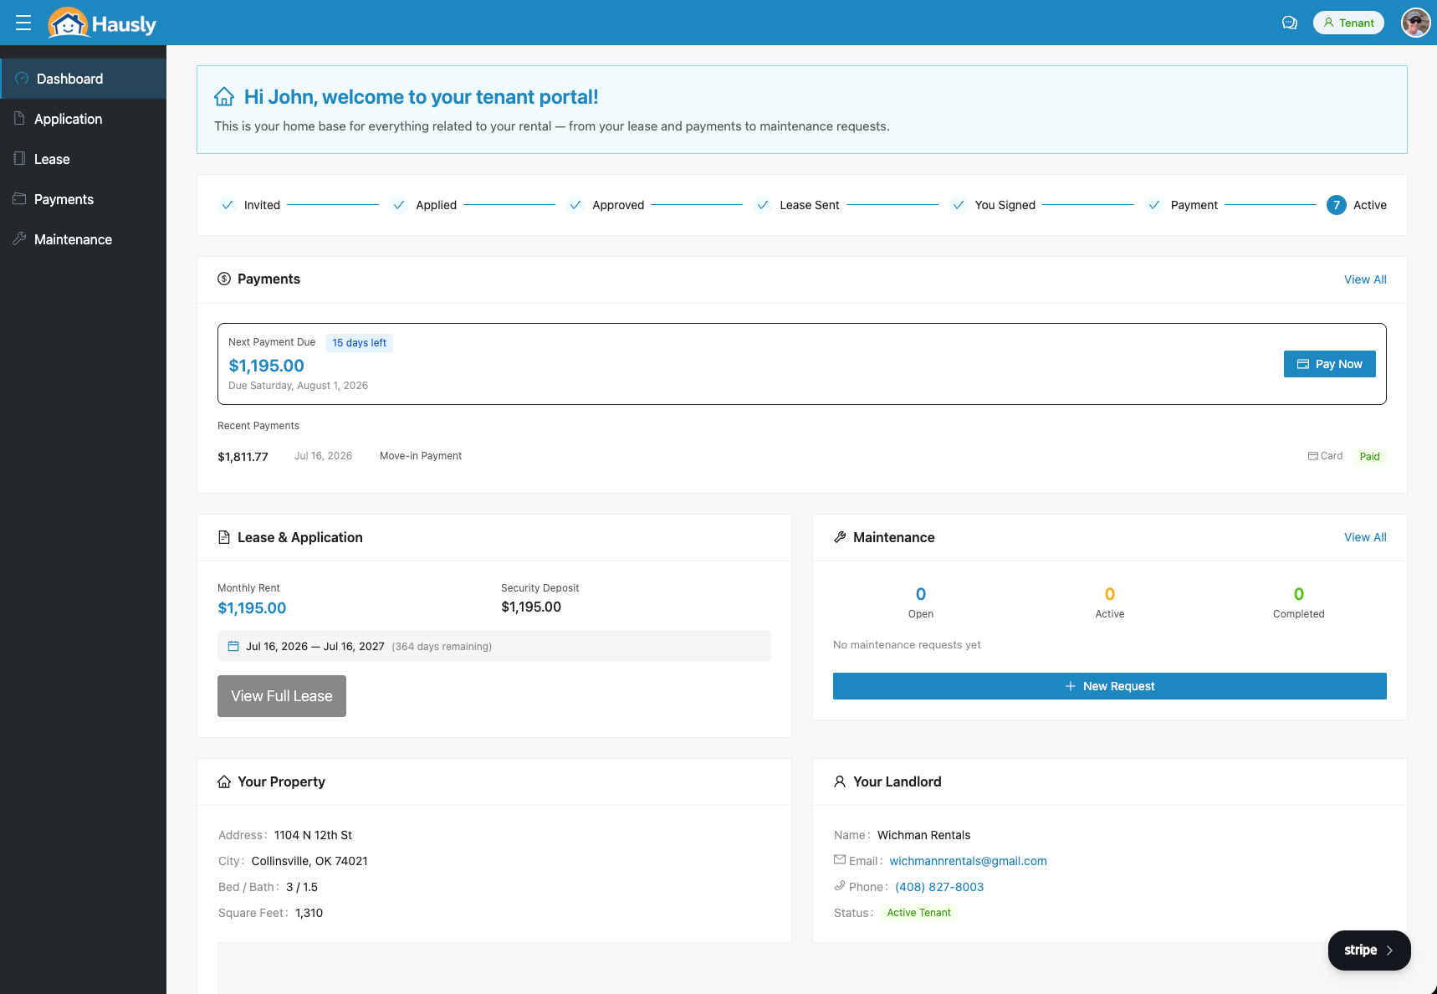Click the lease date calendar icon
This screenshot has width=1437, height=994.
[233, 646]
